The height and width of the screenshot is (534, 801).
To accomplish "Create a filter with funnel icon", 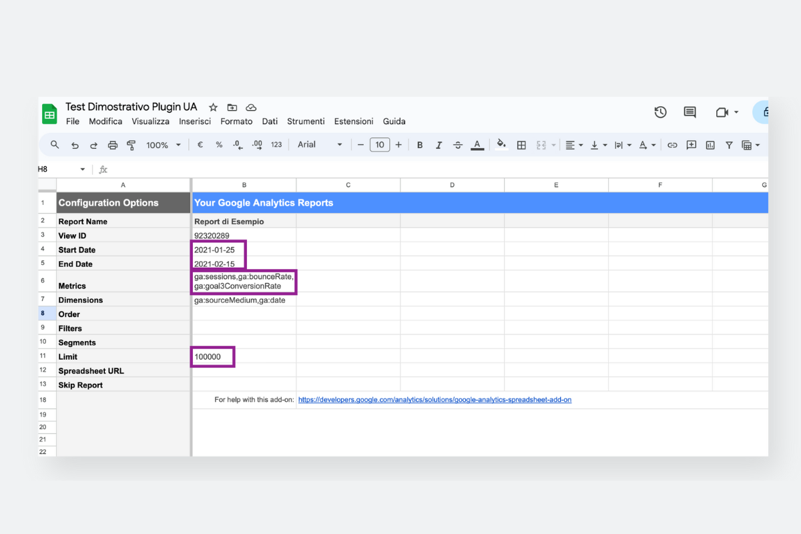I will point(729,145).
